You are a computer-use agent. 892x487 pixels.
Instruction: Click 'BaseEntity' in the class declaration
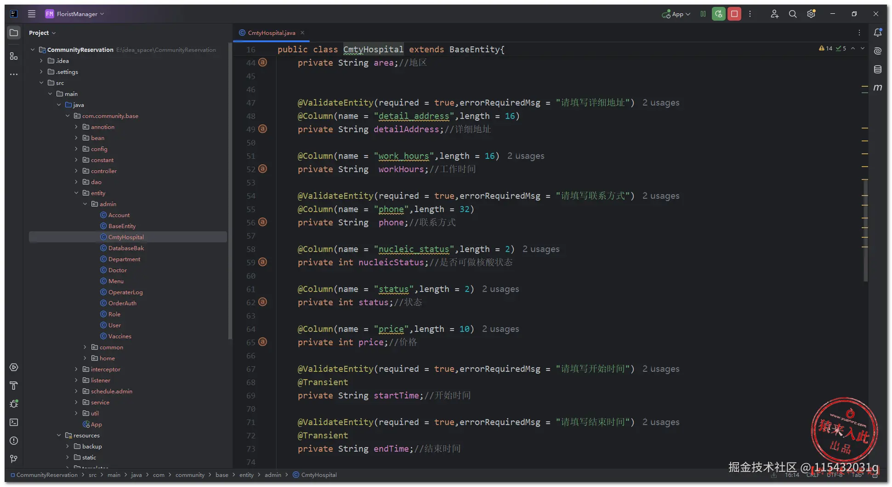(474, 50)
